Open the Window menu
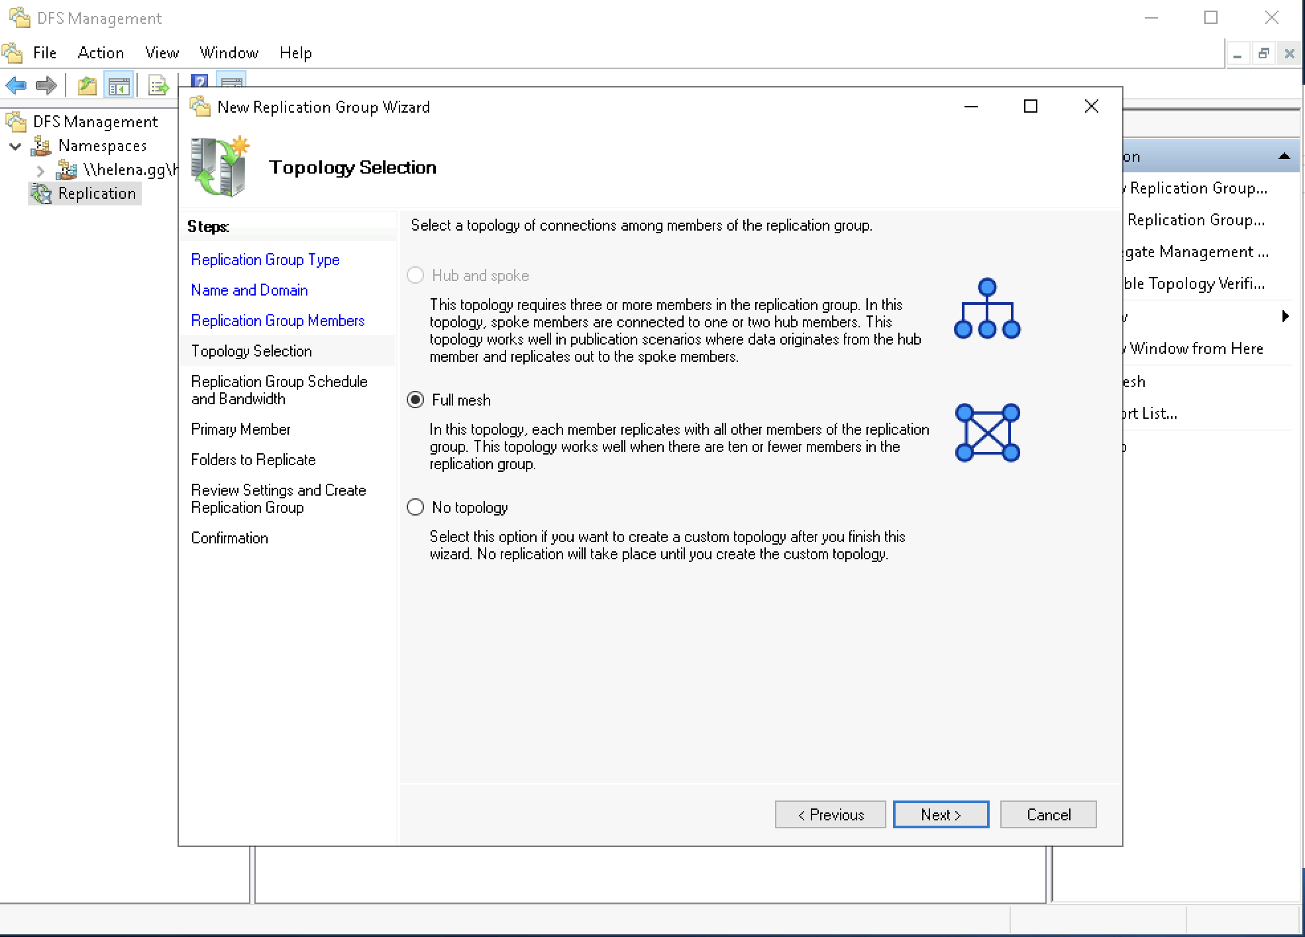This screenshot has width=1305, height=937. (229, 53)
